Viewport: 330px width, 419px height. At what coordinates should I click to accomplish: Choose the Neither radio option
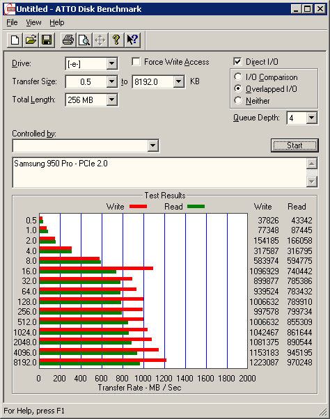pos(238,100)
